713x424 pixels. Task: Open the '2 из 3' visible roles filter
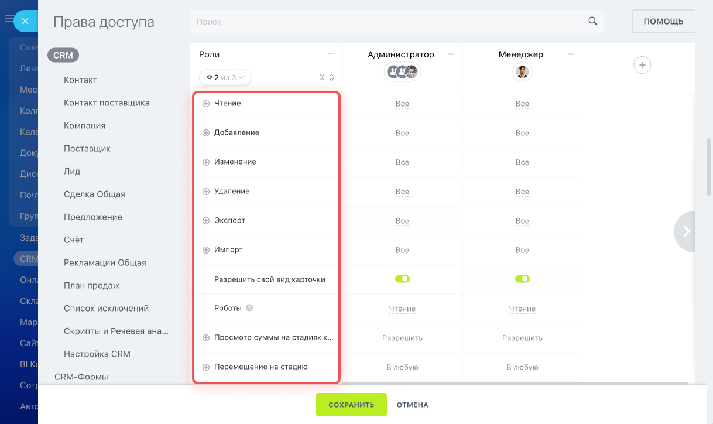(x=225, y=77)
